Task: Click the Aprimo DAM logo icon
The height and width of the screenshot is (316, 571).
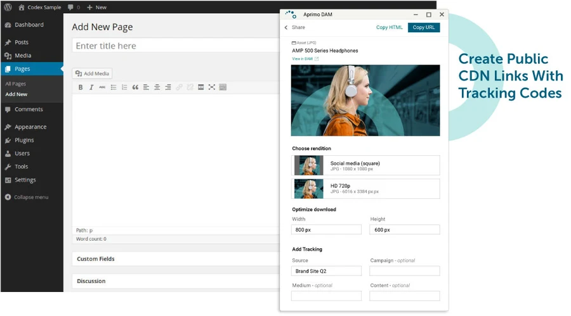Action: (x=291, y=15)
